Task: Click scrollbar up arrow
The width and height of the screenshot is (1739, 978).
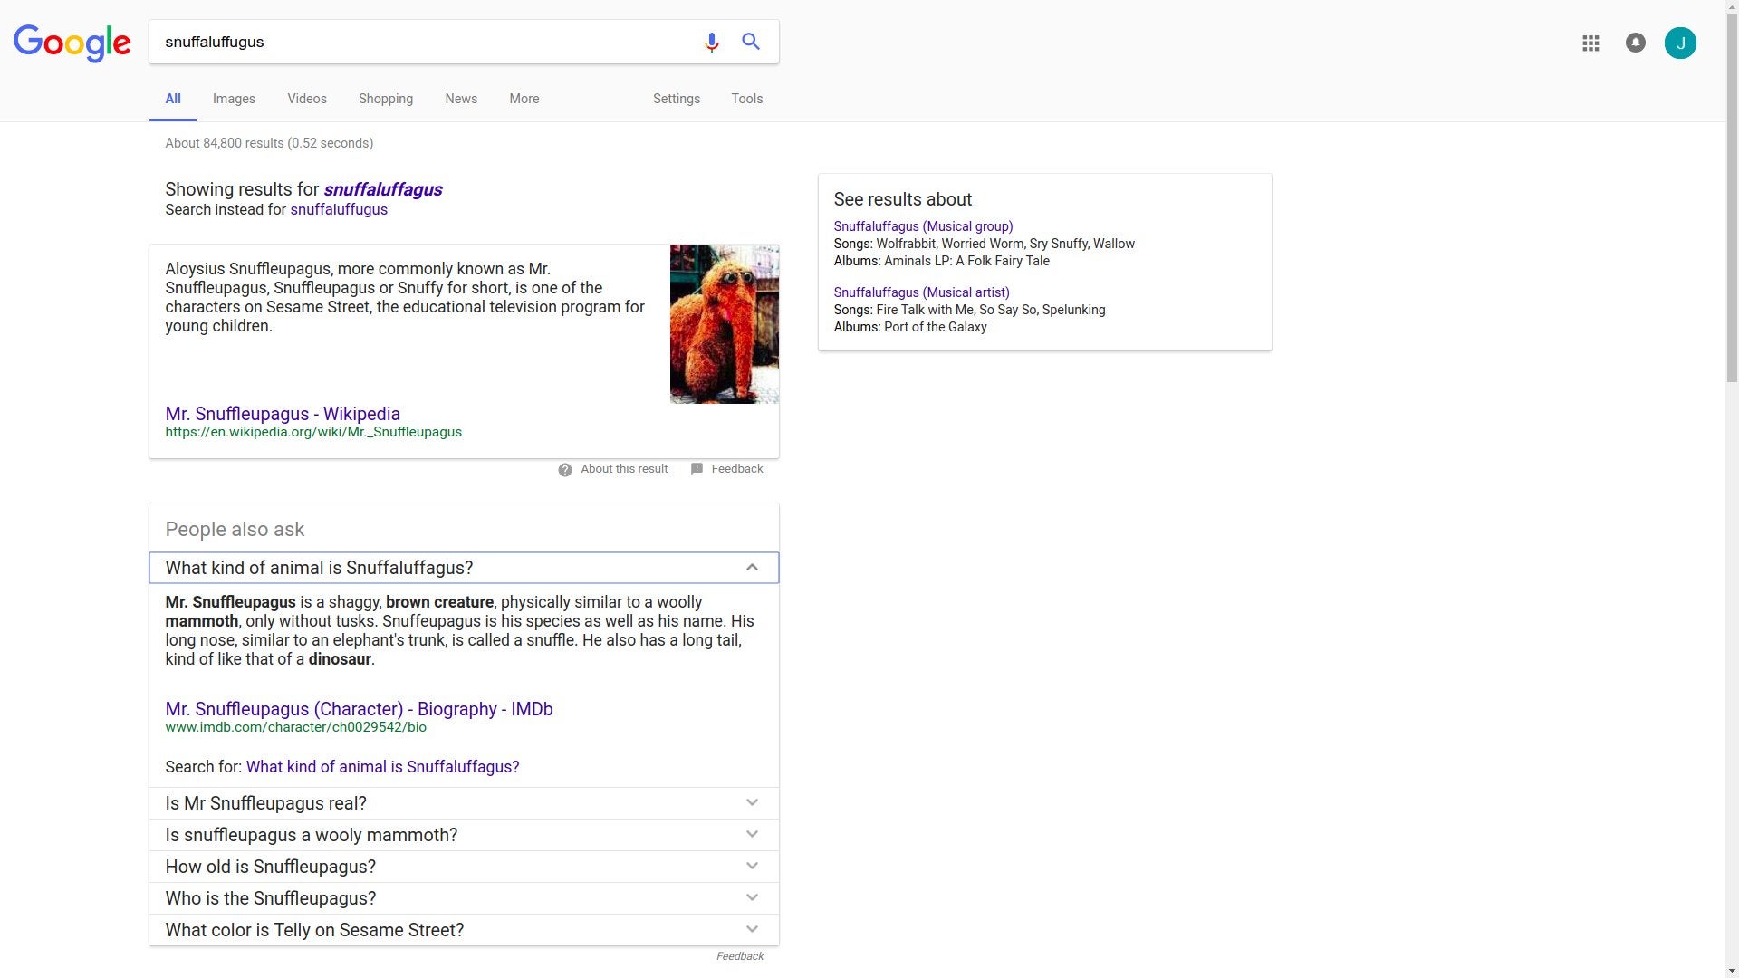Action: (x=1732, y=7)
